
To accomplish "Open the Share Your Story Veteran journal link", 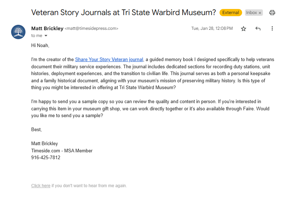I will click(109, 60).
